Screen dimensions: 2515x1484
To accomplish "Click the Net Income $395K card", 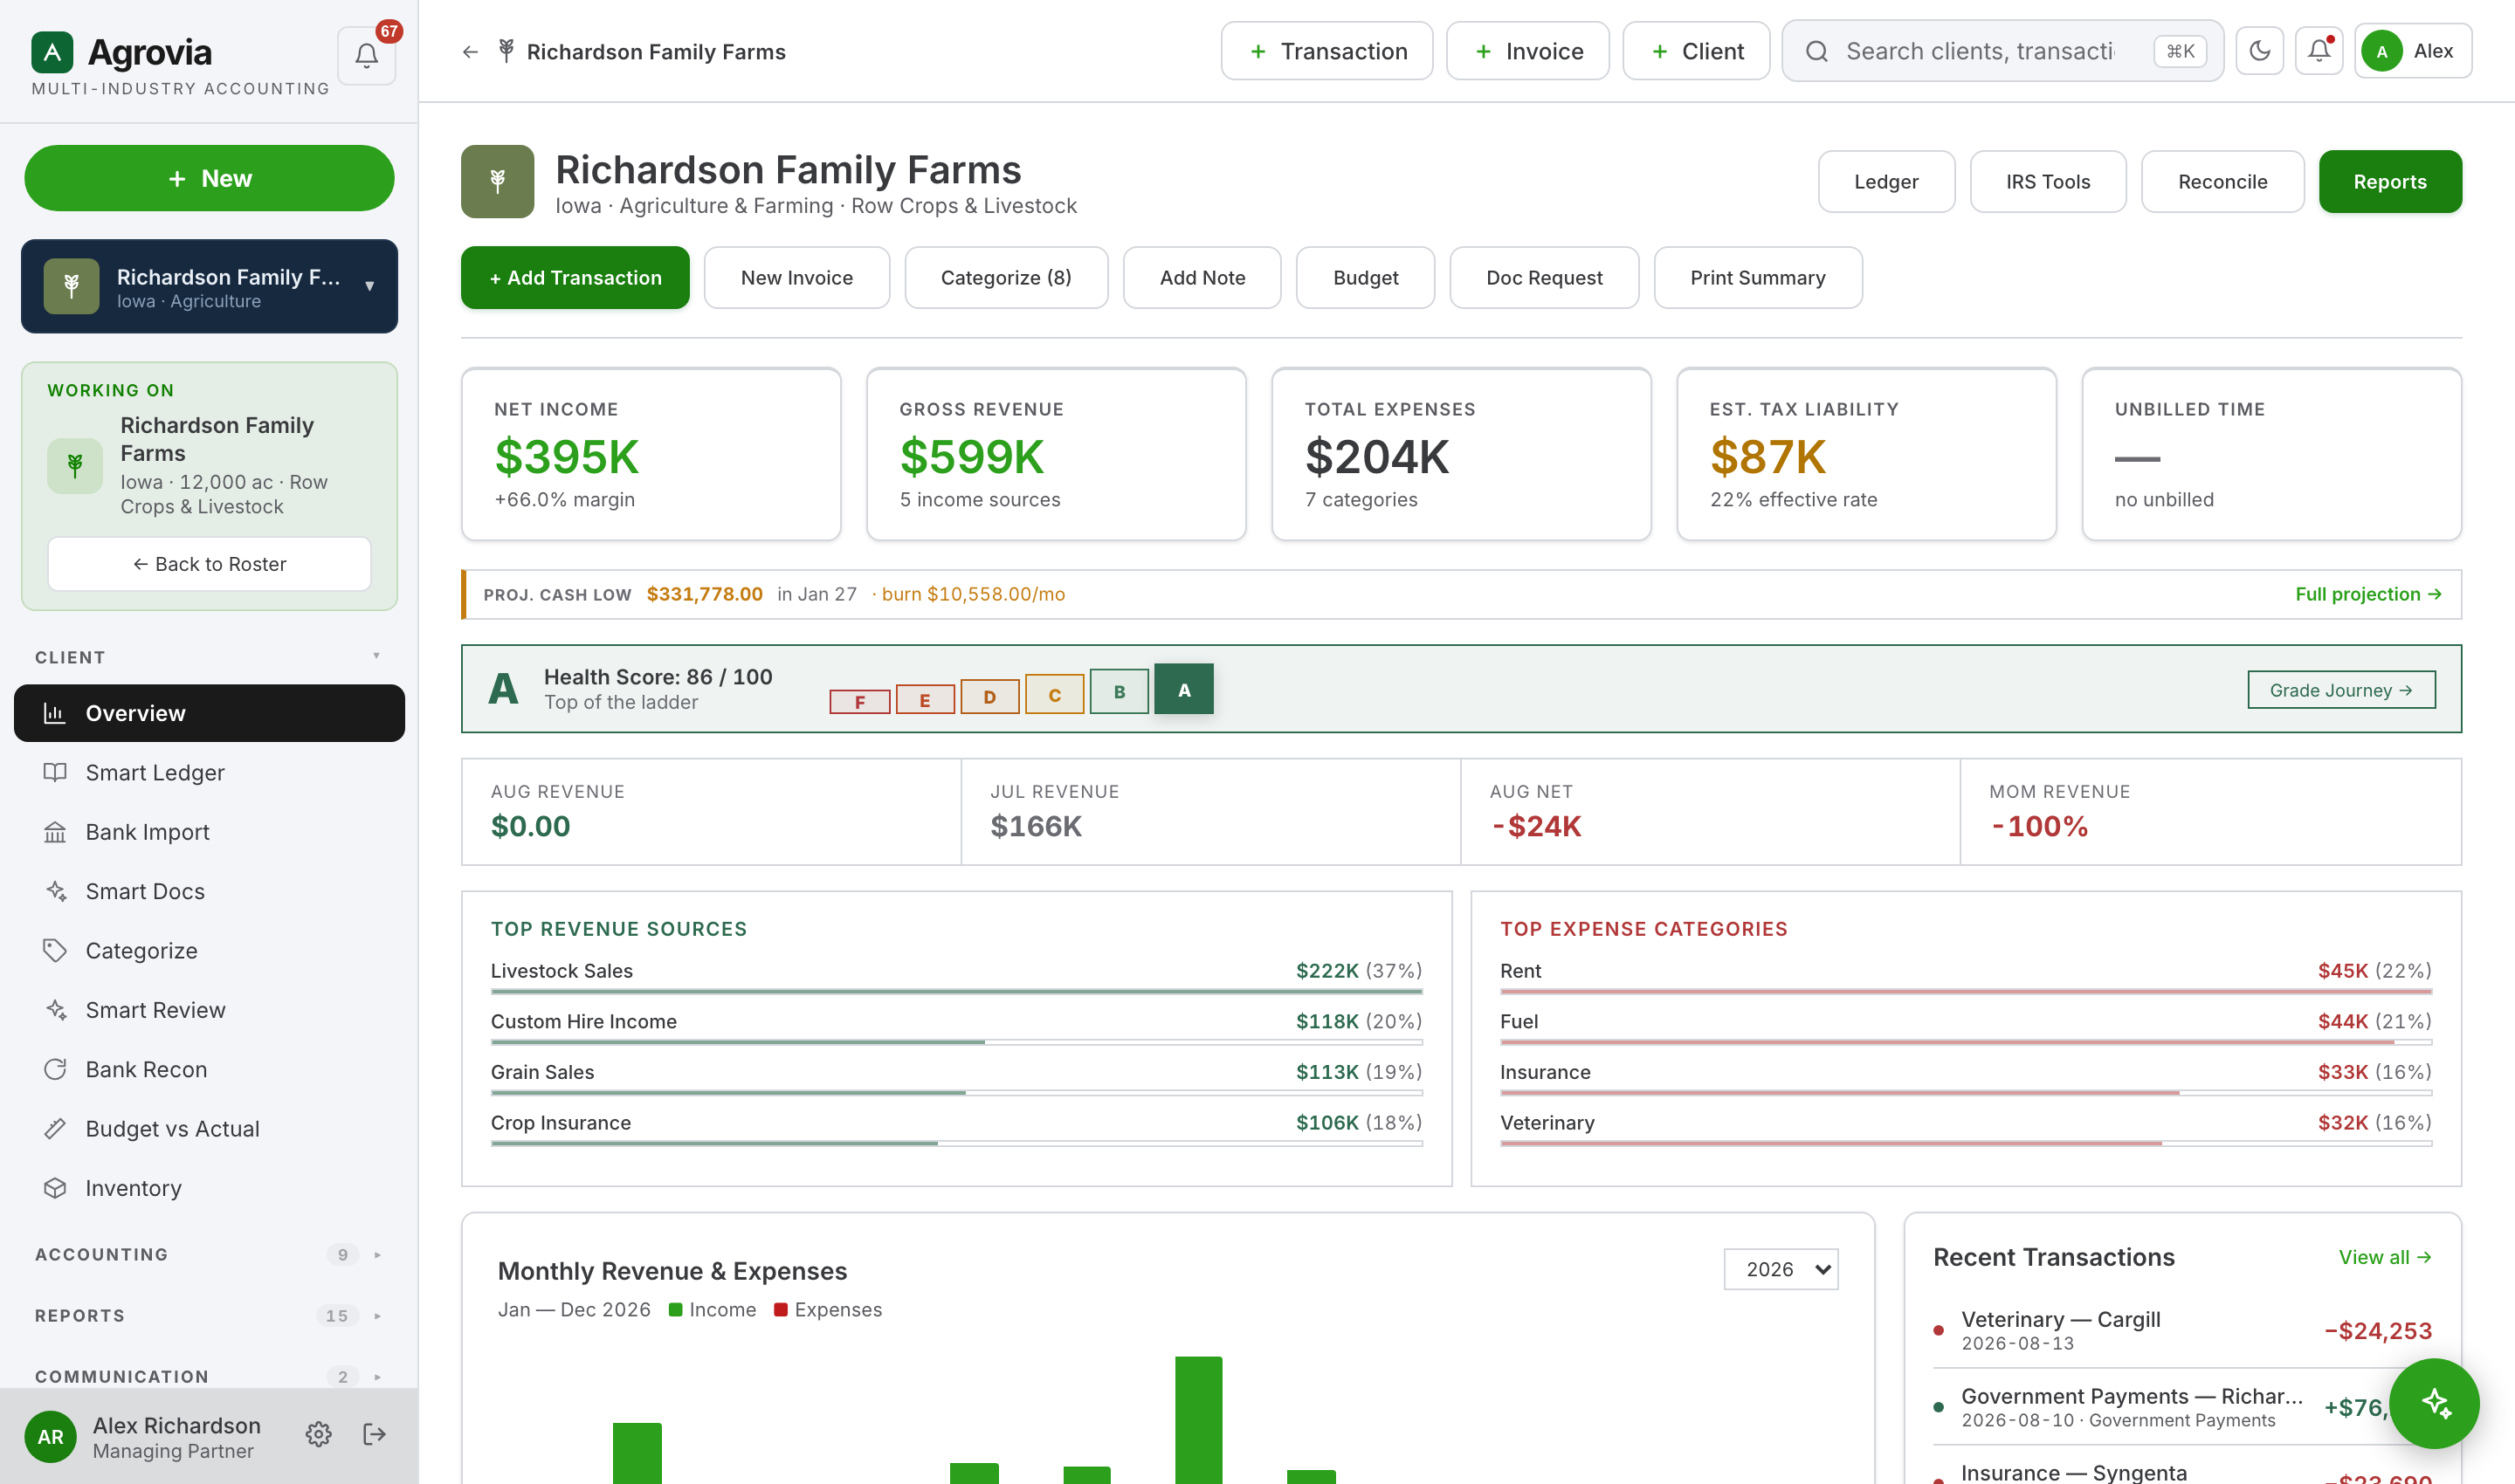I will (x=651, y=454).
